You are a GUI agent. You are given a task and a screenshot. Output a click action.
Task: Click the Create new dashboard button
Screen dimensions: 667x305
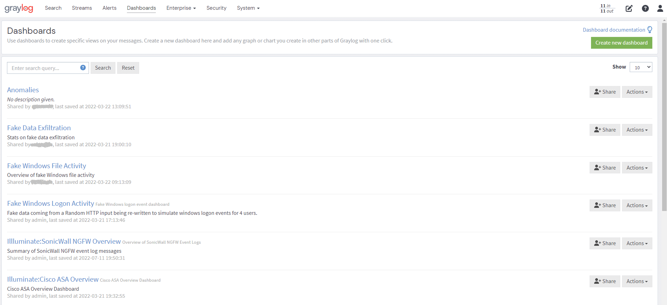point(621,43)
